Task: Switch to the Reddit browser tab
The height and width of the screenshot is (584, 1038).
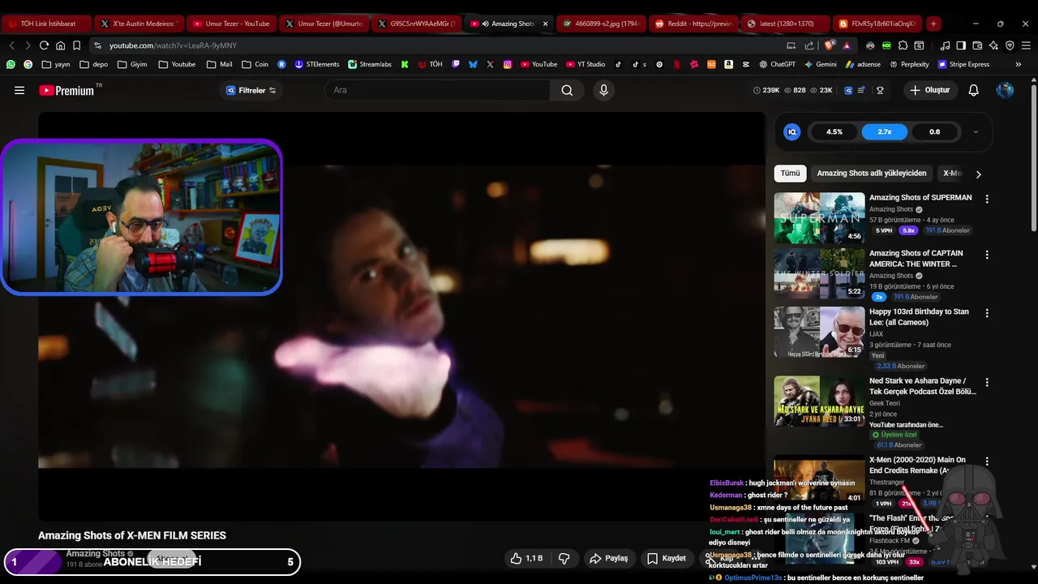Action: [x=693, y=24]
